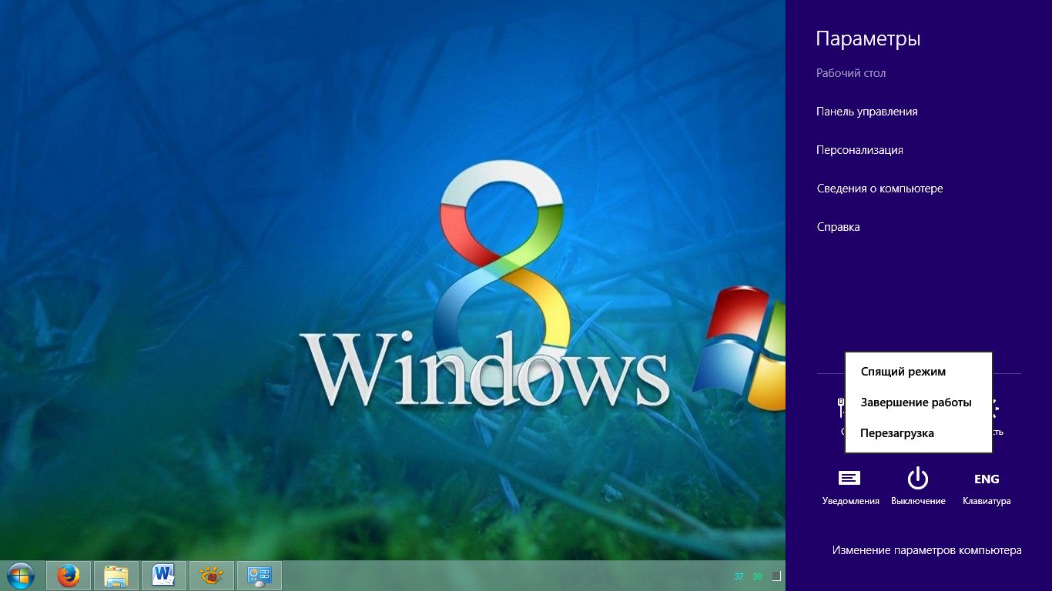Click the tray indicator showing 37

coord(739,576)
